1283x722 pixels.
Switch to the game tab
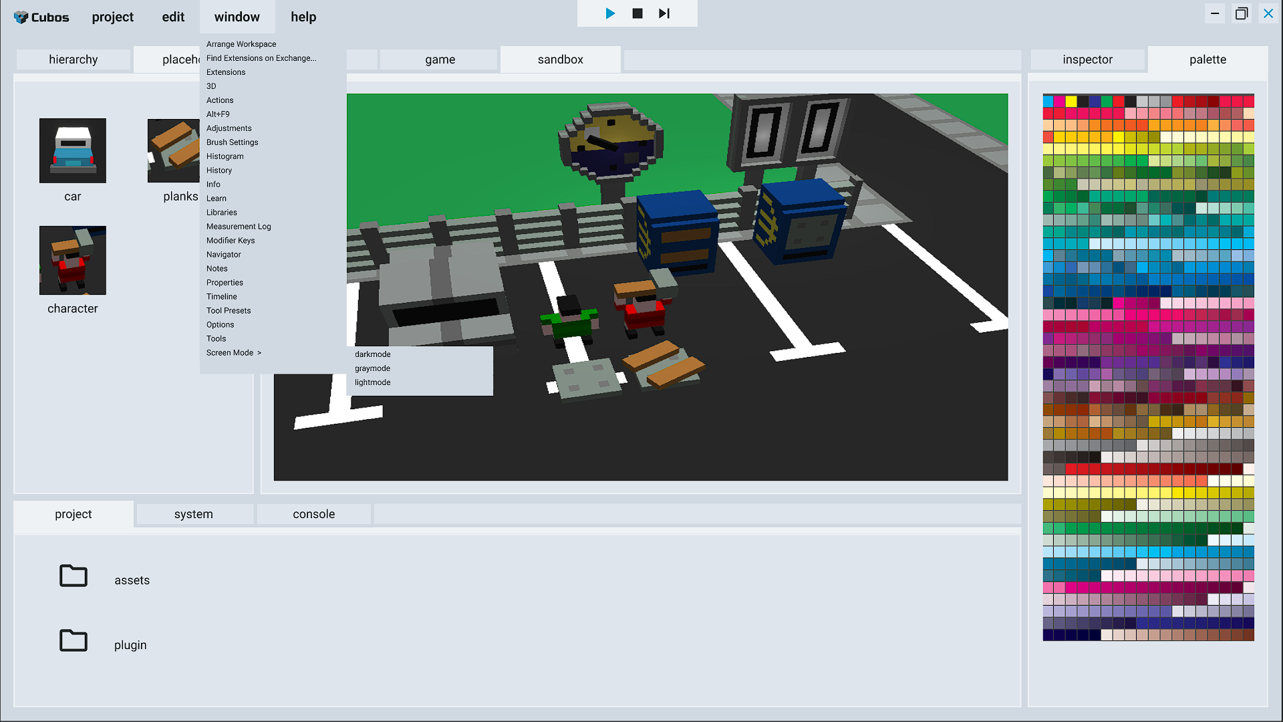(x=440, y=59)
